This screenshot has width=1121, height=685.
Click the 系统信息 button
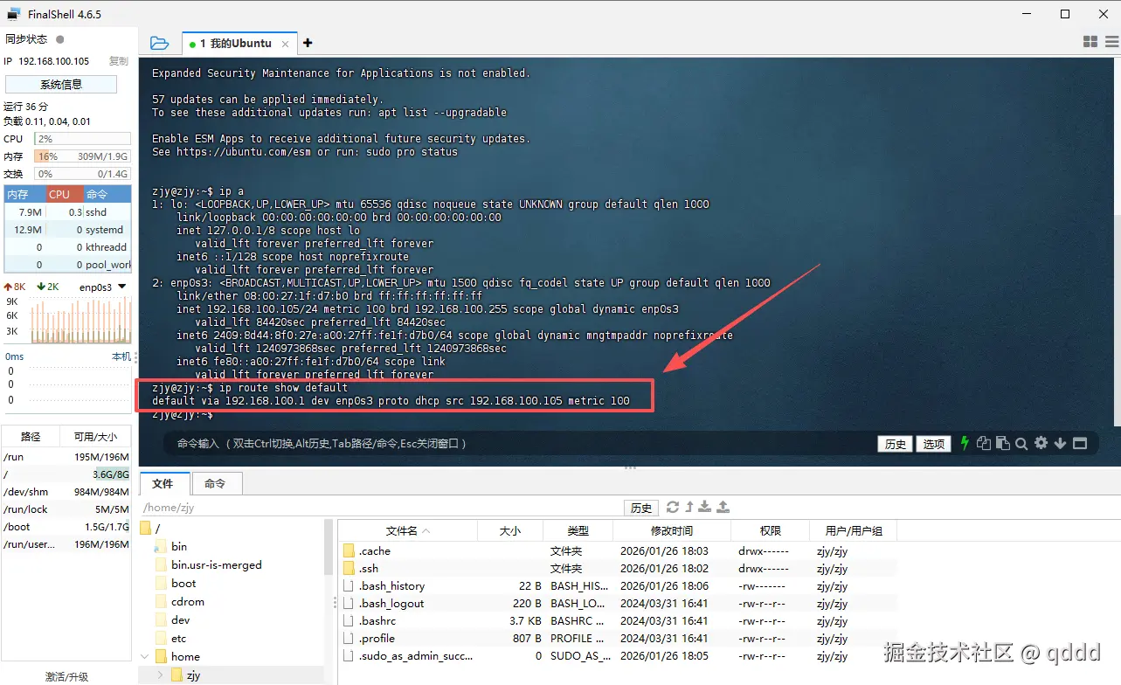61,84
